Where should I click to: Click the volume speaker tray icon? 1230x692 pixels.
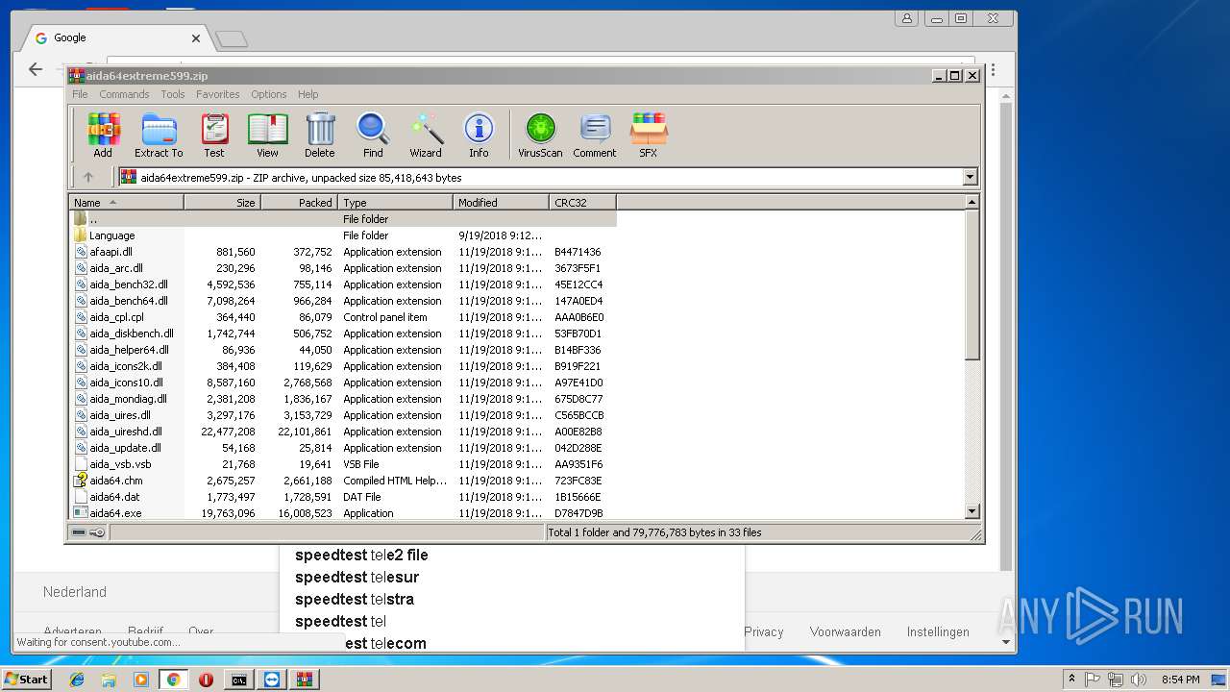(1139, 680)
